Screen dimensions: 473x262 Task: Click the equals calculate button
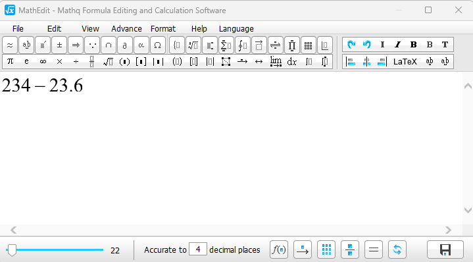pos(374,249)
